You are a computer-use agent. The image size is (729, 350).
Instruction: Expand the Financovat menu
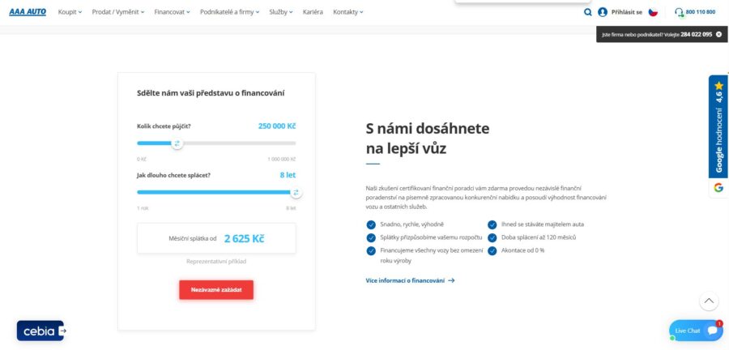[172, 12]
